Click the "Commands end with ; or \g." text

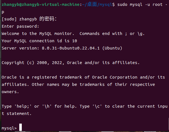click(x=112, y=34)
